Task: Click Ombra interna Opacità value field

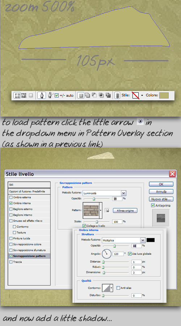Action: pyautogui.click(x=136, y=246)
